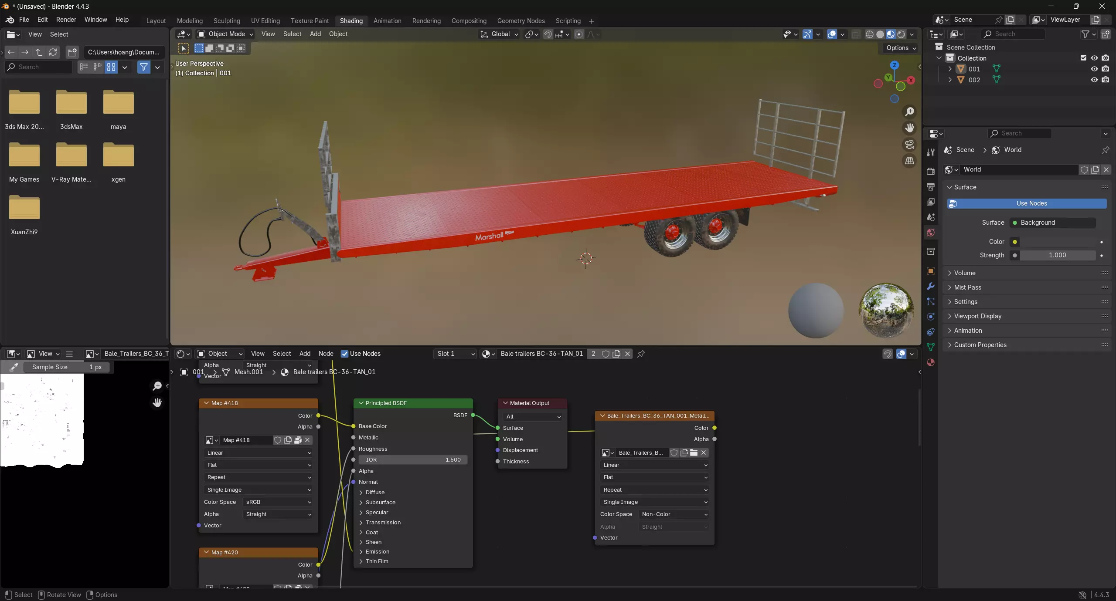Hide object 002 with eye icon
This screenshot has width=1116, height=601.
(x=1094, y=80)
